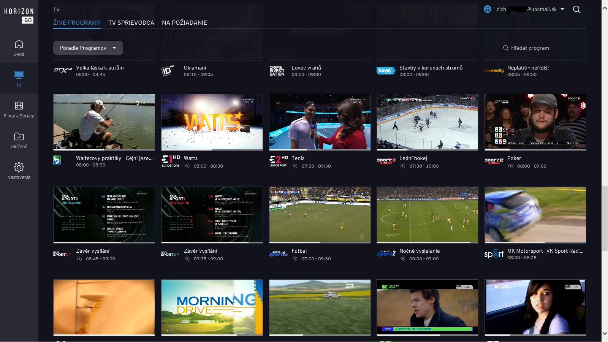The image size is (608, 342).
Task: Open the Poker live thumbnail
Action: click(x=535, y=122)
